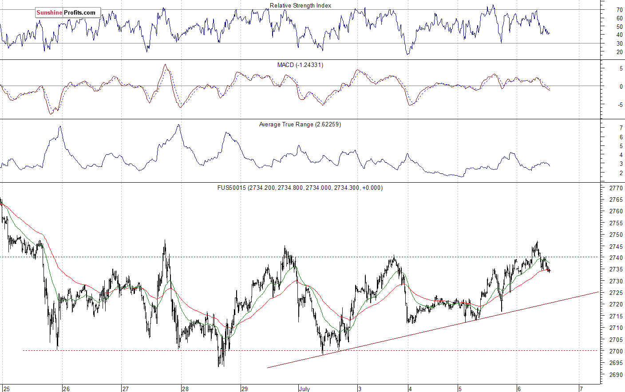Select the 2740 price axis label
Screen dimensions: 625x392
[x=616, y=258]
